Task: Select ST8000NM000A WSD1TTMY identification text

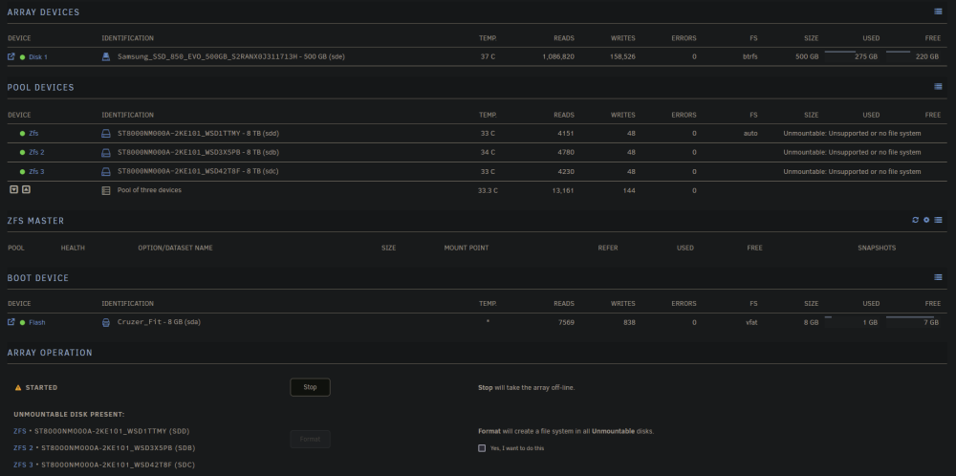Action: pos(198,134)
